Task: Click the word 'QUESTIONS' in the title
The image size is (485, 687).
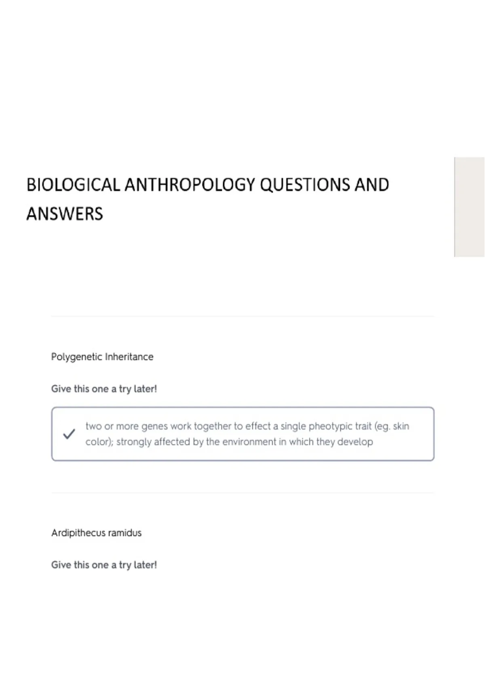Action: [x=305, y=185]
